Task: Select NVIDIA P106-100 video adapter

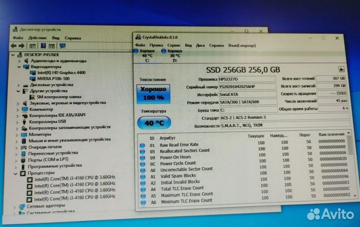Action: click(x=53, y=78)
